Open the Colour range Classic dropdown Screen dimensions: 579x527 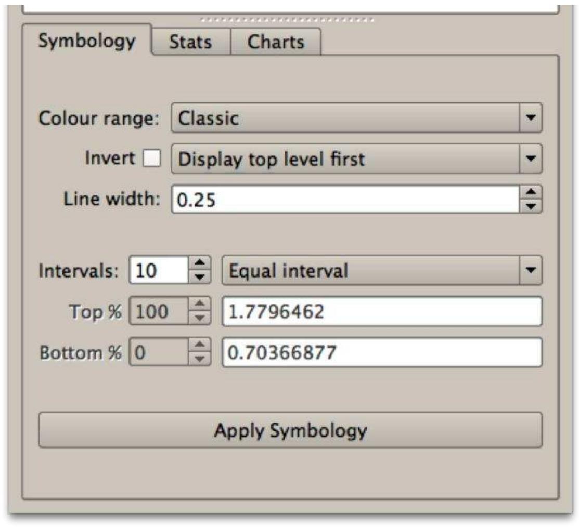pos(356,118)
